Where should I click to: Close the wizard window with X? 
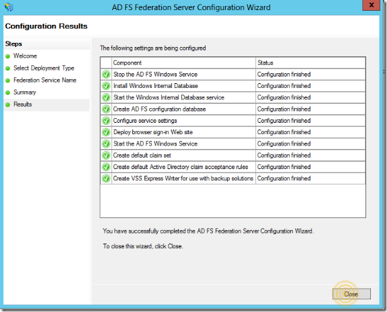click(371, 5)
